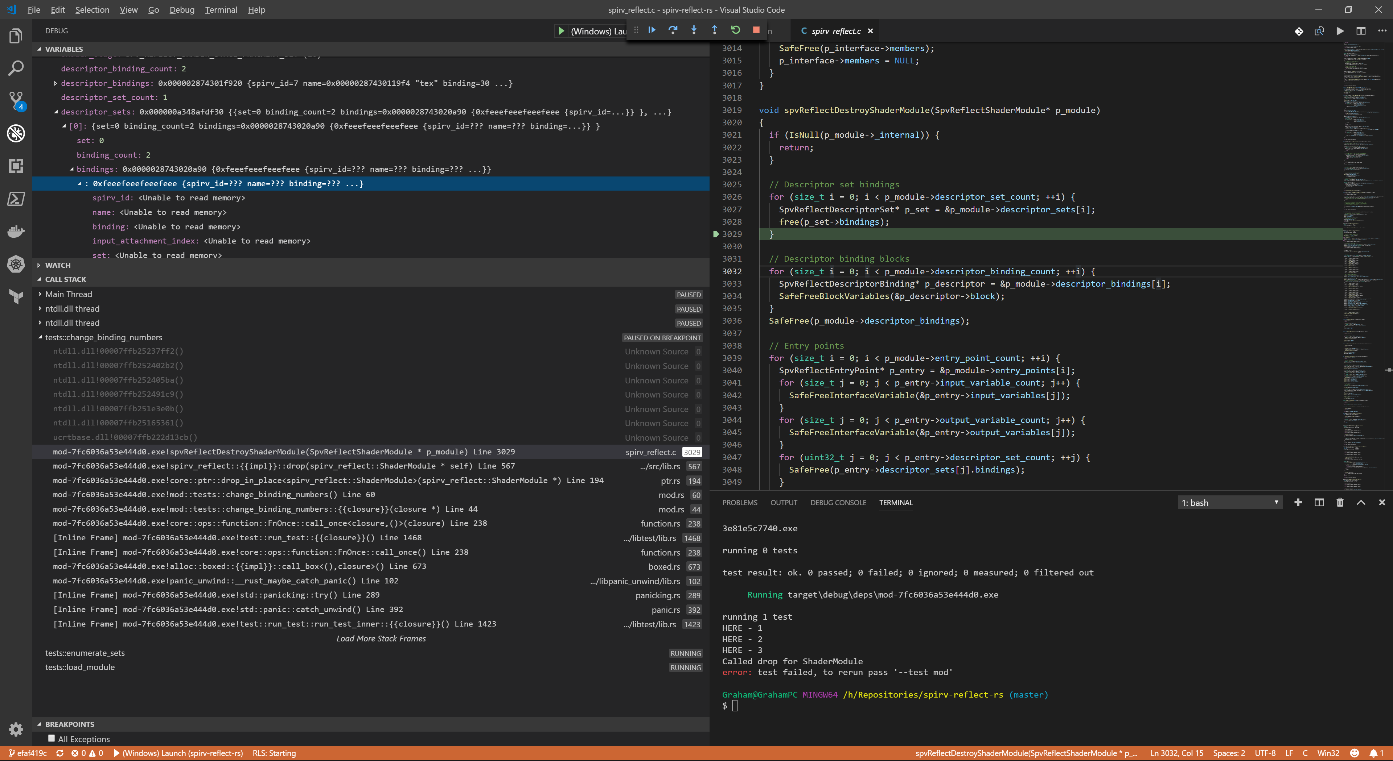Open the Docker view in activity bar
This screenshot has width=1393, height=761.
pyautogui.click(x=16, y=231)
